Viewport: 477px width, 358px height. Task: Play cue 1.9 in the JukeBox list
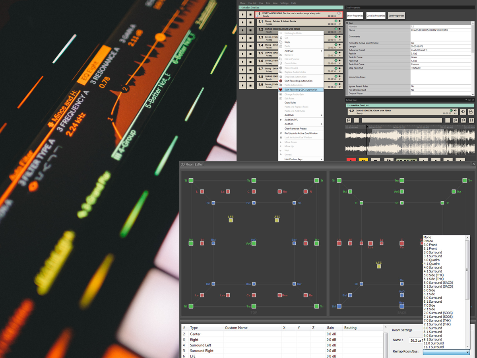pyautogui.click(x=242, y=86)
